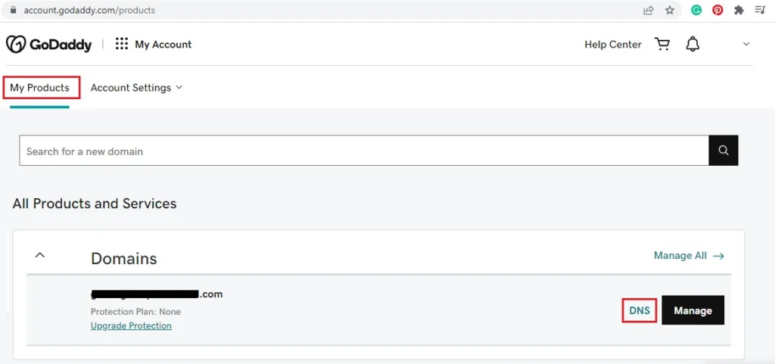Click the magnifier search button
775x364 pixels.
point(724,151)
